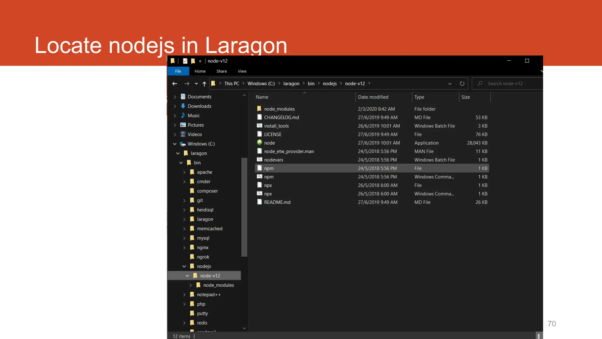Click 'bin' in the address breadcrumb
Screen dimensions: 602x339
pos(311,84)
